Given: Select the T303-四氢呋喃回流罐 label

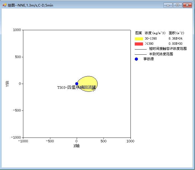Looking at the screenshot, I should (x=76, y=87).
